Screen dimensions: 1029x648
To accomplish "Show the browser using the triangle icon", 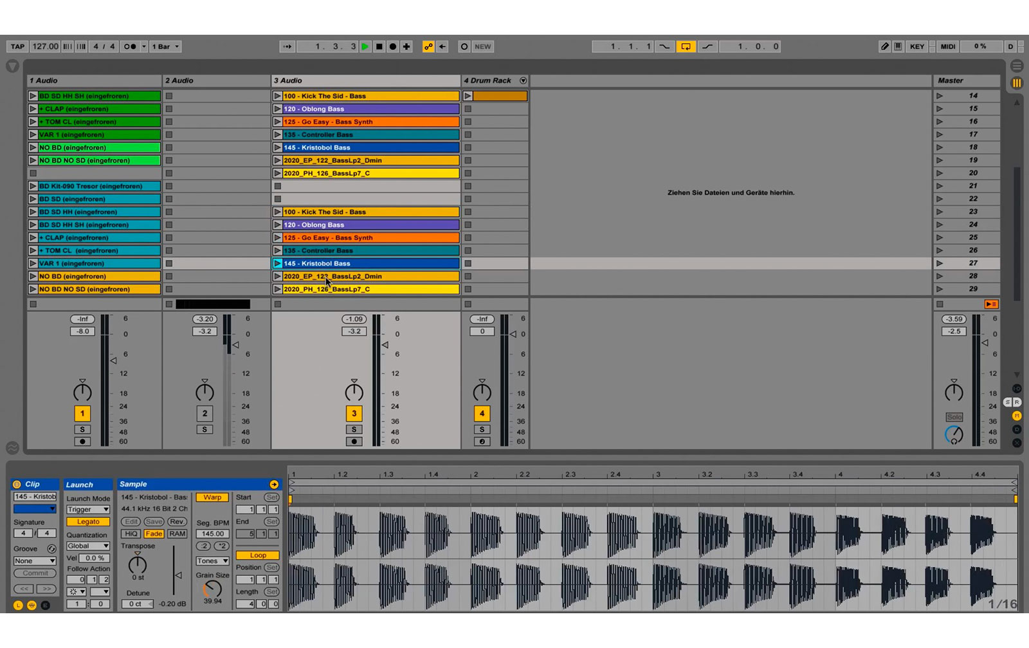I will click(12, 66).
